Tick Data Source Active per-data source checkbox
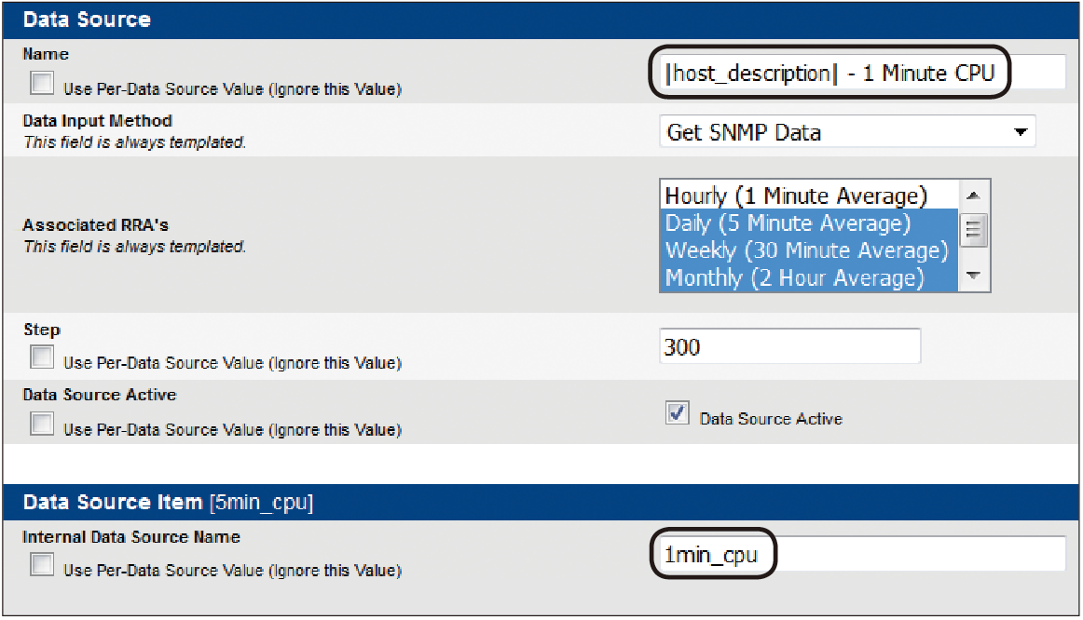Viewport: 1083px width, 620px height. [42, 424]
